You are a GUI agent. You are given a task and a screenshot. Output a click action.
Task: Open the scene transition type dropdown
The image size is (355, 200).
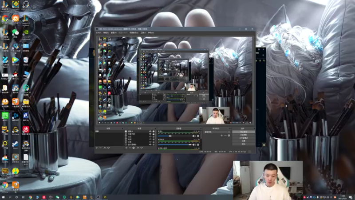pyautogui.click(x=217, y=132)
